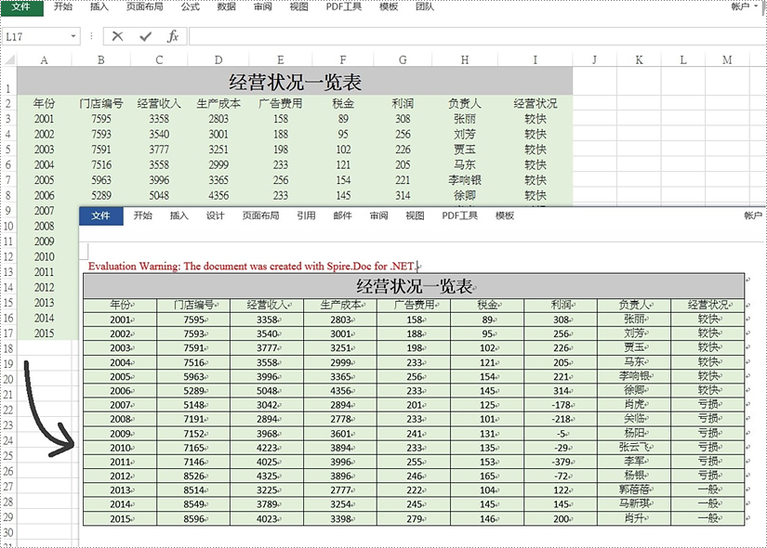This screenshot has width=767, height=548.
Task: Open Word 帐户 menu
Action: click(753, 215)
